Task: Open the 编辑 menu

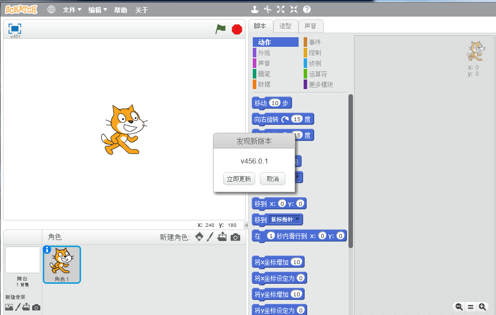Action: click(x=97, y=10)
